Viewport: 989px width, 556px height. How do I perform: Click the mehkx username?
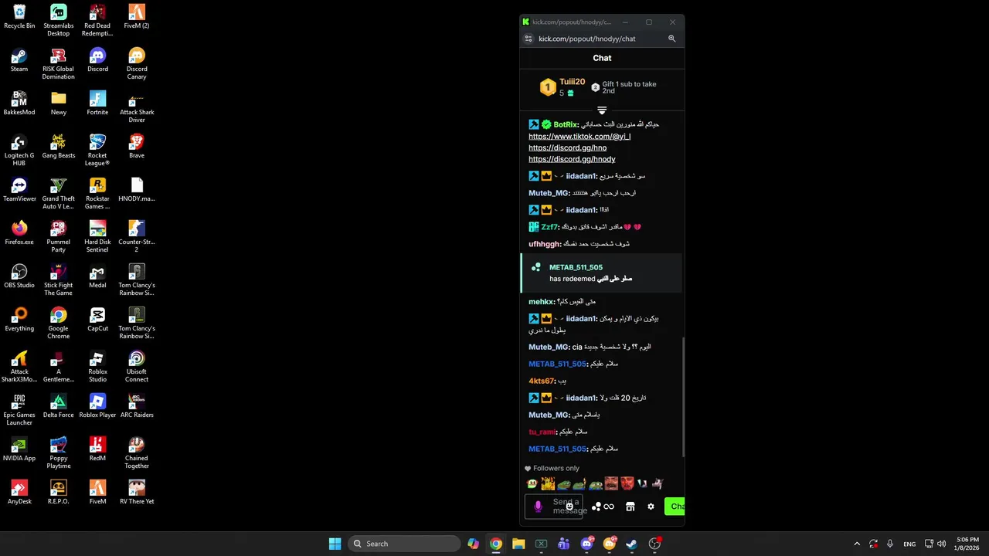(x=541, y=302)
